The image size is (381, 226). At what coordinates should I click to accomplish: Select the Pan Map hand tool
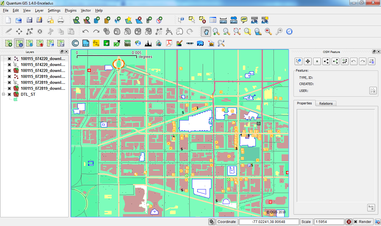point(206,31)
